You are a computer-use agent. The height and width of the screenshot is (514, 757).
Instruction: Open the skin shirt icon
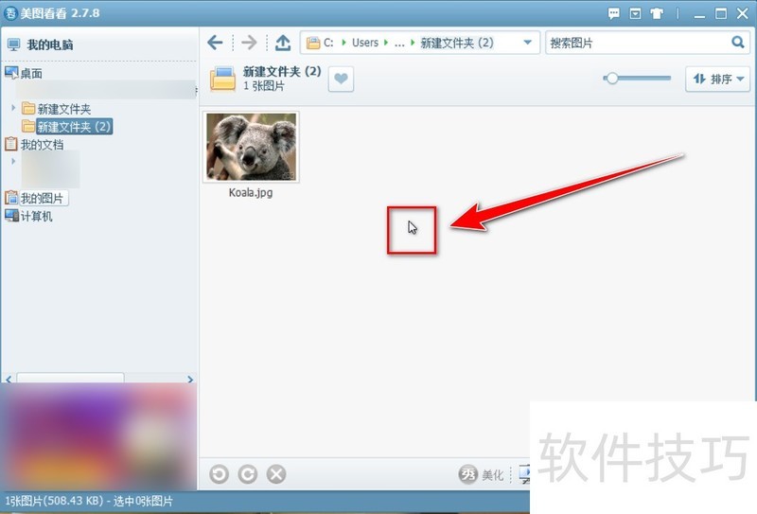(x=657, y=13)
